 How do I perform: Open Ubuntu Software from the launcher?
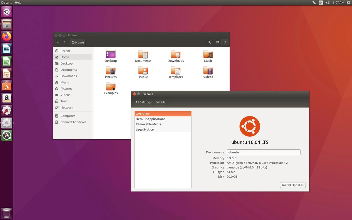pos(6,86)
